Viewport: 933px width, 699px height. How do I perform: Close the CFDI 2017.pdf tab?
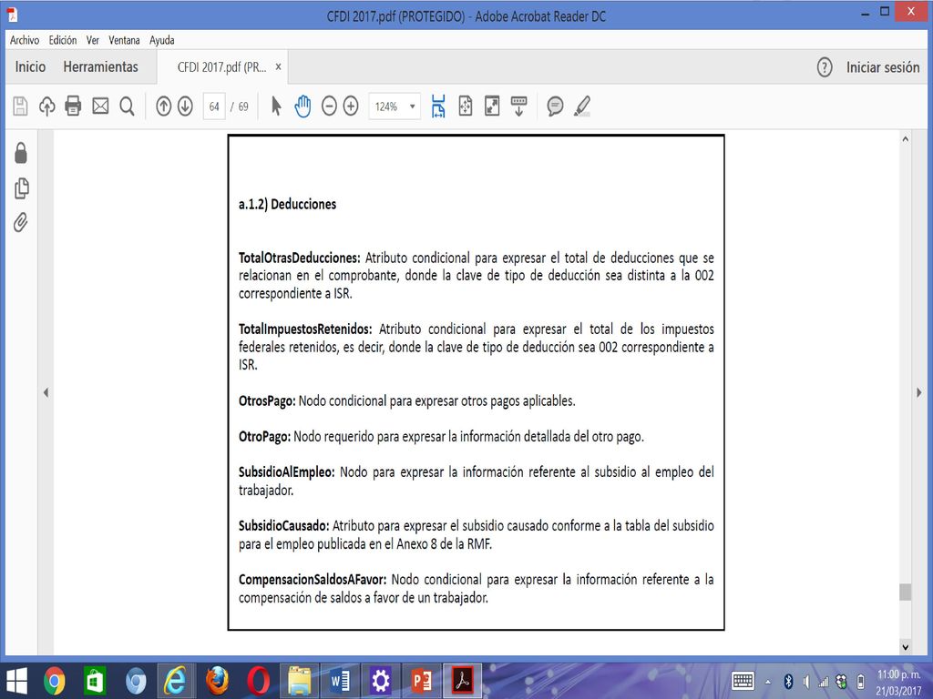tap(278, 67)
